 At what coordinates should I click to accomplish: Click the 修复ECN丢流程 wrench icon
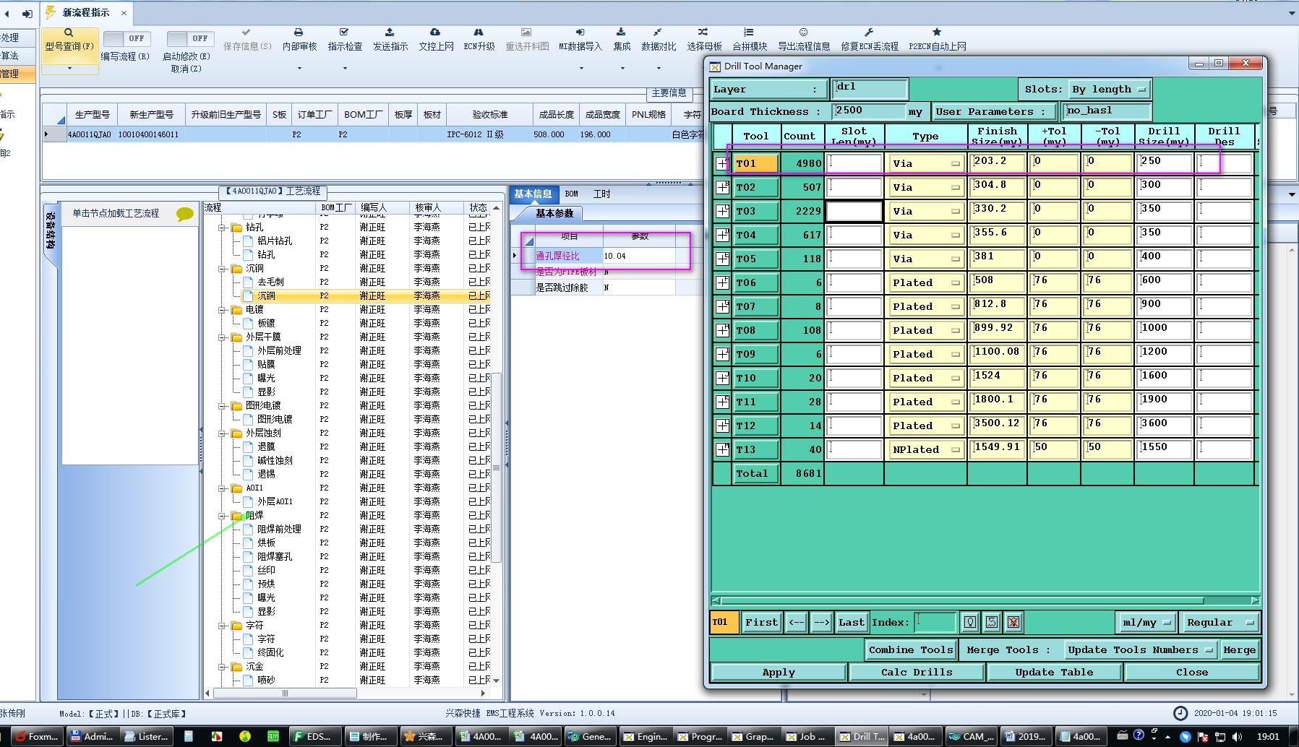click(869, 33)
